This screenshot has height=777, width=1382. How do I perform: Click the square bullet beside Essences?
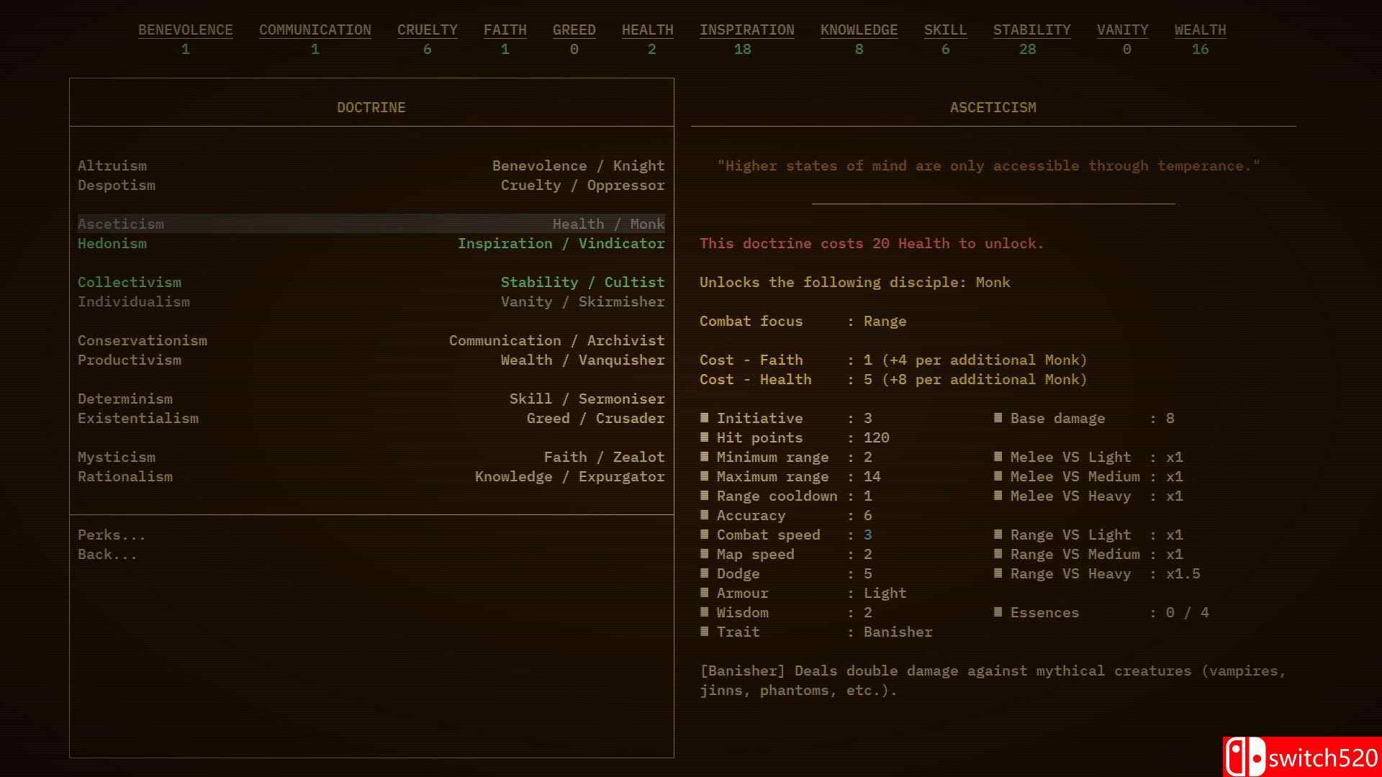(998, 612)
